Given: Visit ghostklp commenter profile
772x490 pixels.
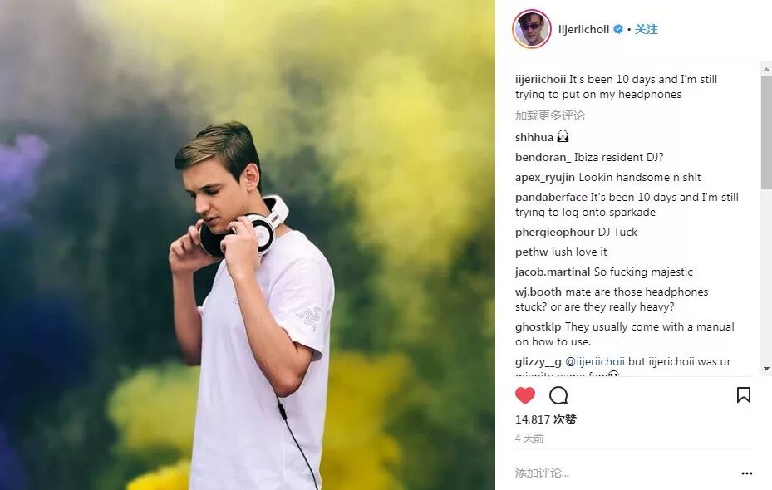Looking at the screenshot, I should coord(538,327).
